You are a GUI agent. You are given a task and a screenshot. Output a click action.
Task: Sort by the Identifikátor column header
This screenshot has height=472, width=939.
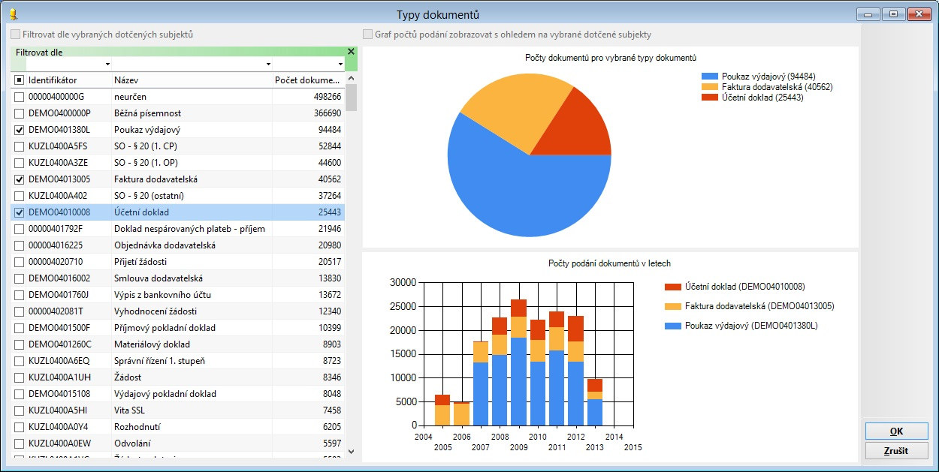(68, 80)
